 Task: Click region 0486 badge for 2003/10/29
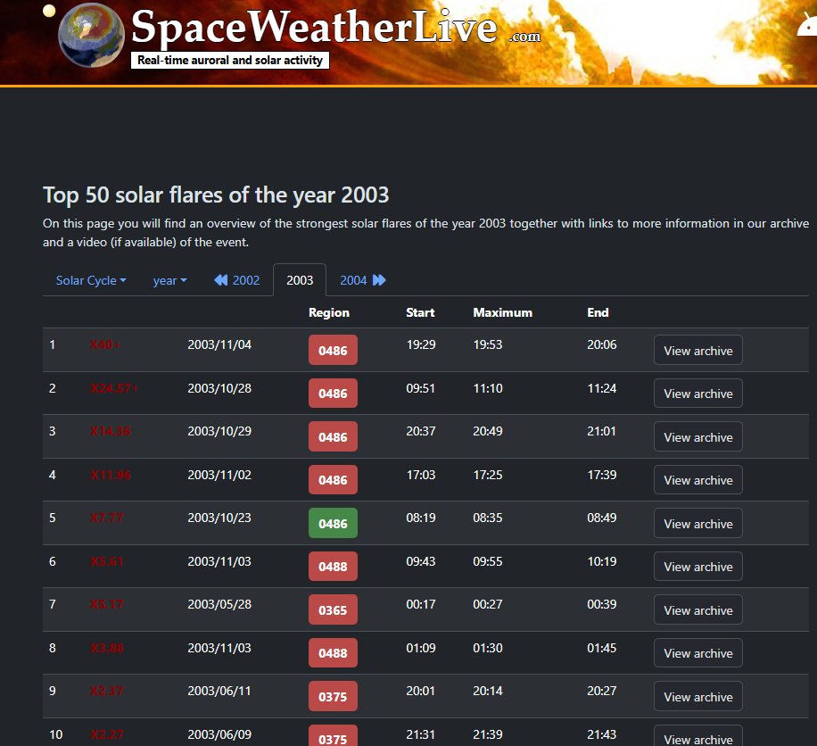pos(333,436)
